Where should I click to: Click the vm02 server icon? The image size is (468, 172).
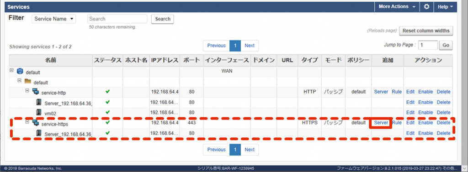point(38,112)
